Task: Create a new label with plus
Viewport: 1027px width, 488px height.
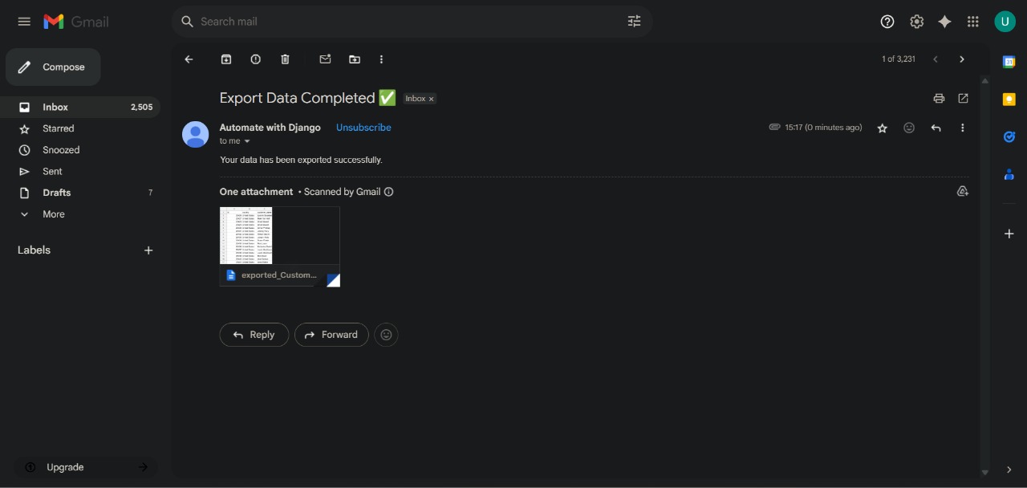Action: [x=148, y=250]
